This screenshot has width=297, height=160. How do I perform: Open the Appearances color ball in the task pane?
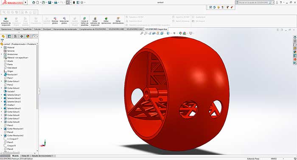tap(295, 52)
